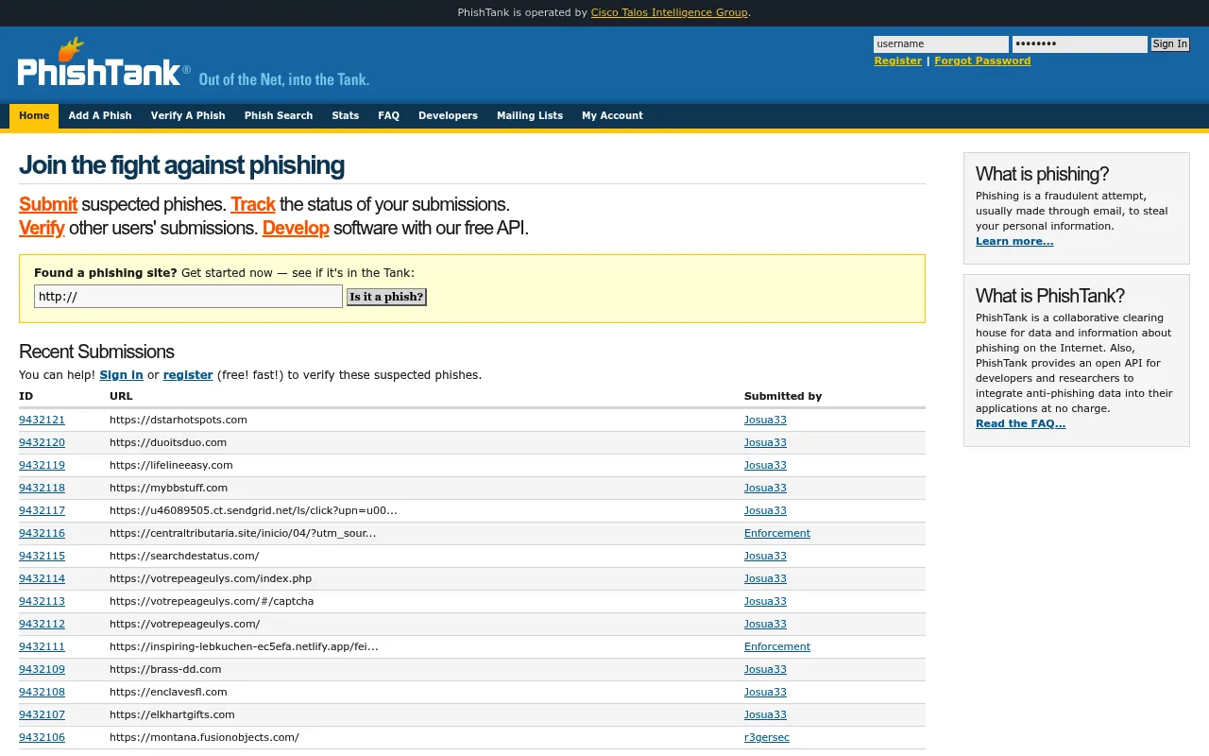Open Cisco Talos Intelligence Group link

[669, 12]
